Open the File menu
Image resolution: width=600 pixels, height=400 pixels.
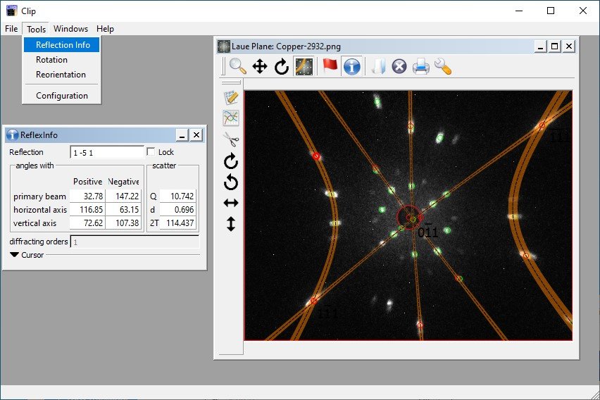11,29
